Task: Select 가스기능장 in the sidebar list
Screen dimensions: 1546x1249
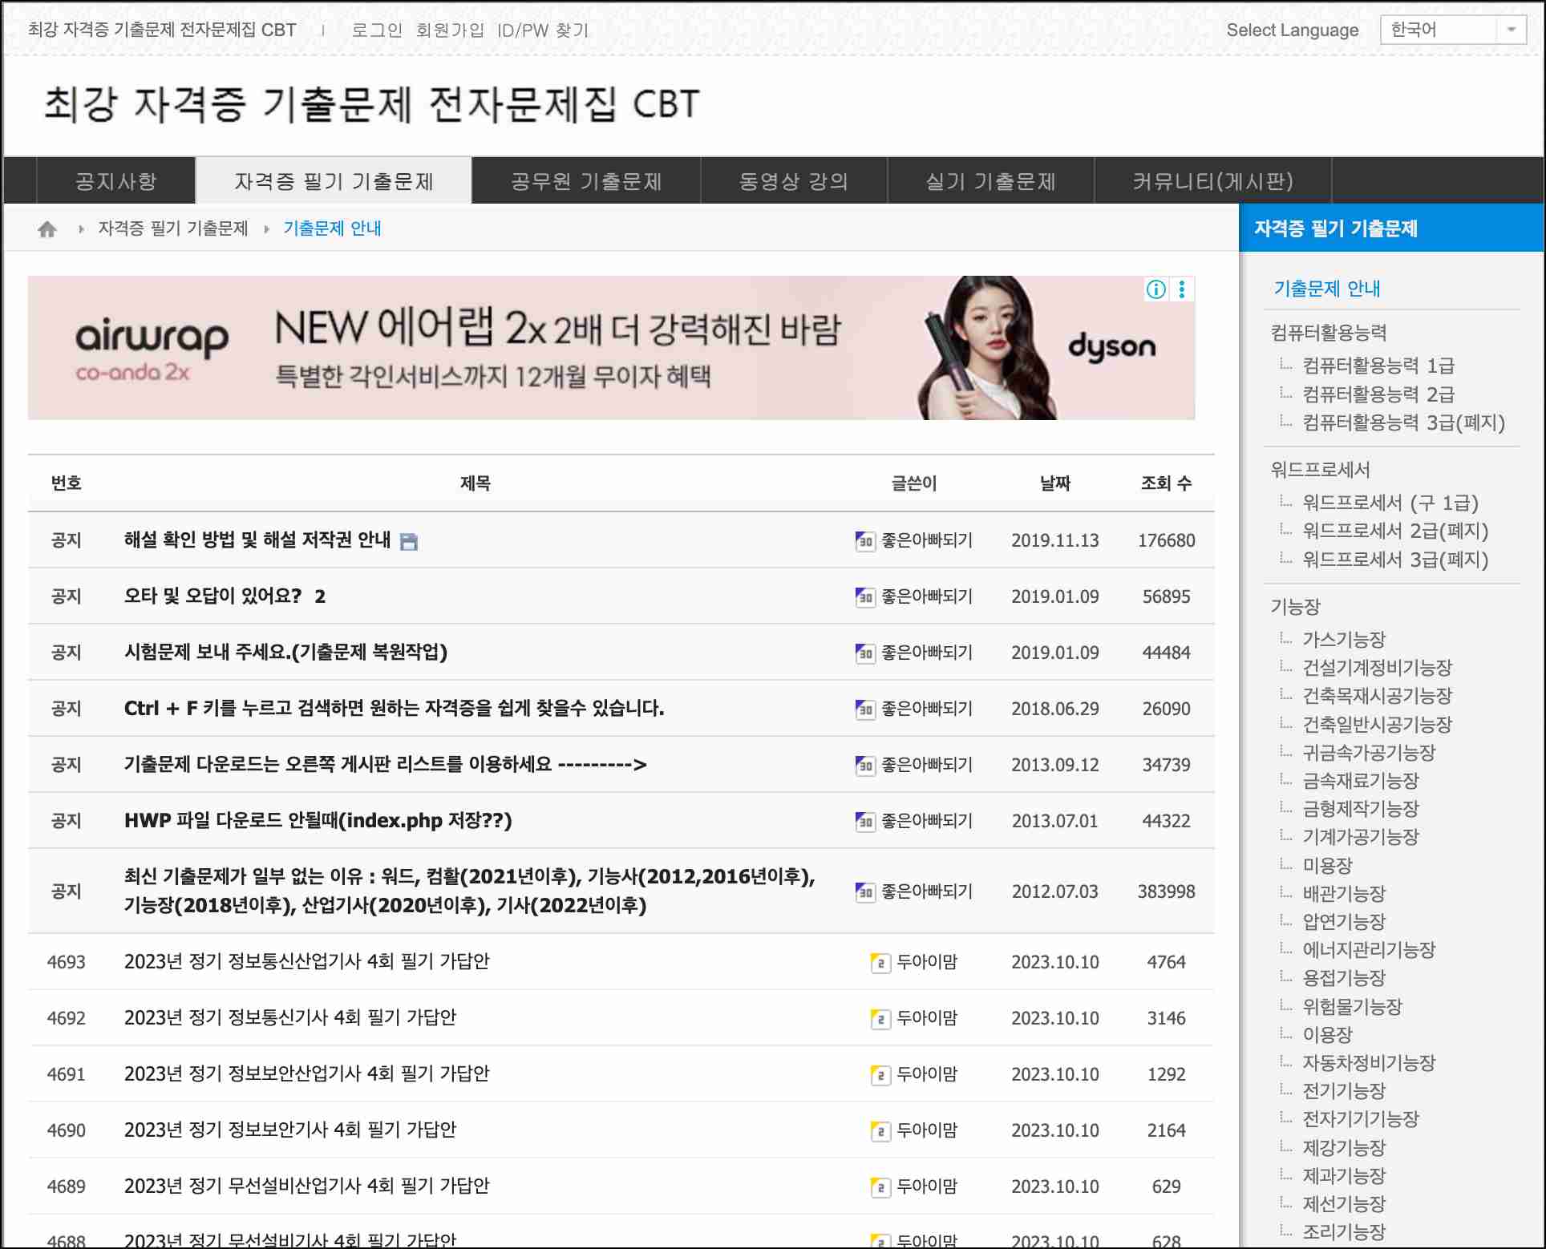Action: click(x=1343, y=640)
